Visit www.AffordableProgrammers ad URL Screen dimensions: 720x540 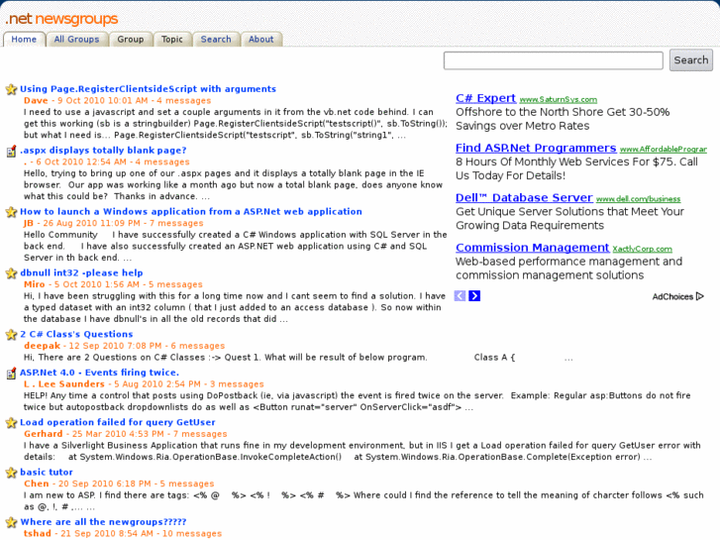pos(664,150)
